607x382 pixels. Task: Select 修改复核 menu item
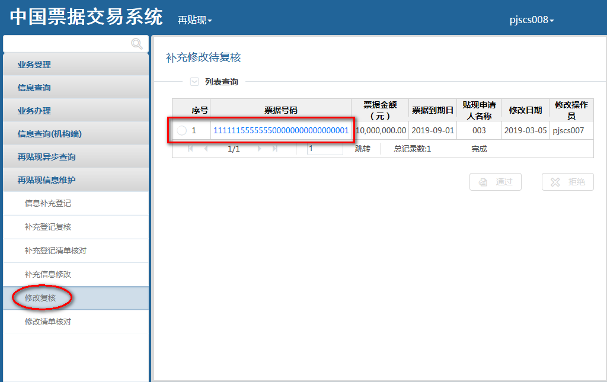pos(76,298)
